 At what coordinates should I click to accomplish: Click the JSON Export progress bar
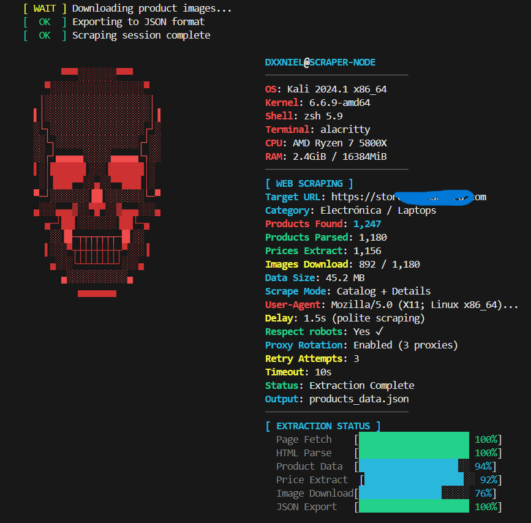[x=413, y=506]
